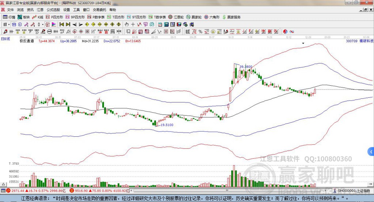Click the Md=31.2235 value
Image resolution: width=374 pixels, height=202 pixels.
pos(90,41)
